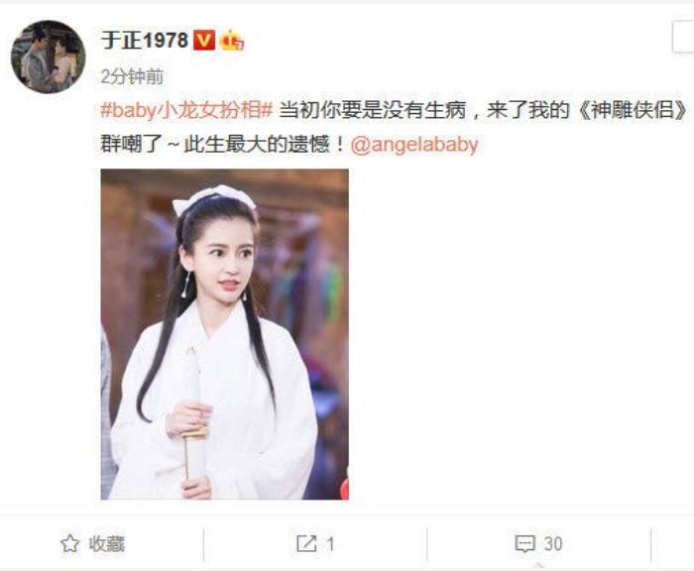Click the 2分钟前 timestamp
This screenshot has height=571, width=694.
click(x=132, y=76)
